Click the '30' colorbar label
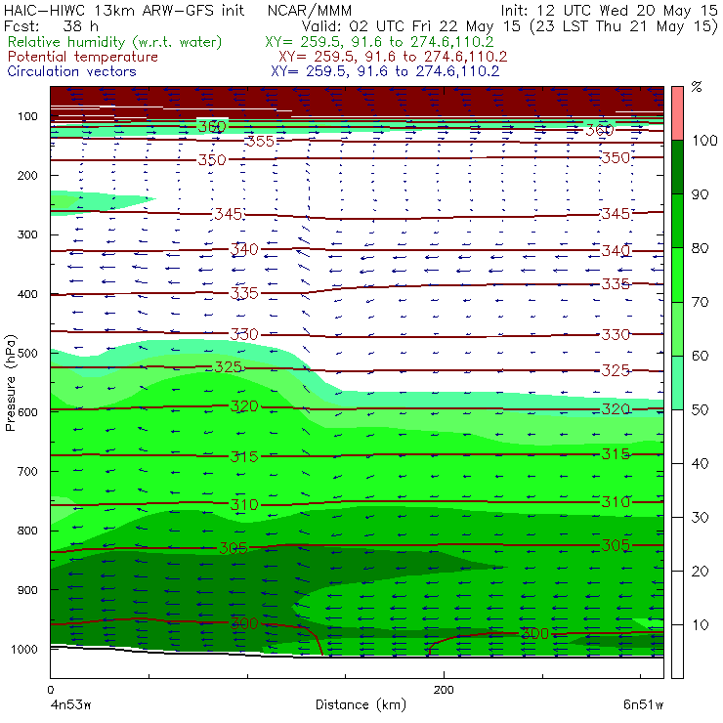This screenshot has width=723, height=723. (700, 518)
